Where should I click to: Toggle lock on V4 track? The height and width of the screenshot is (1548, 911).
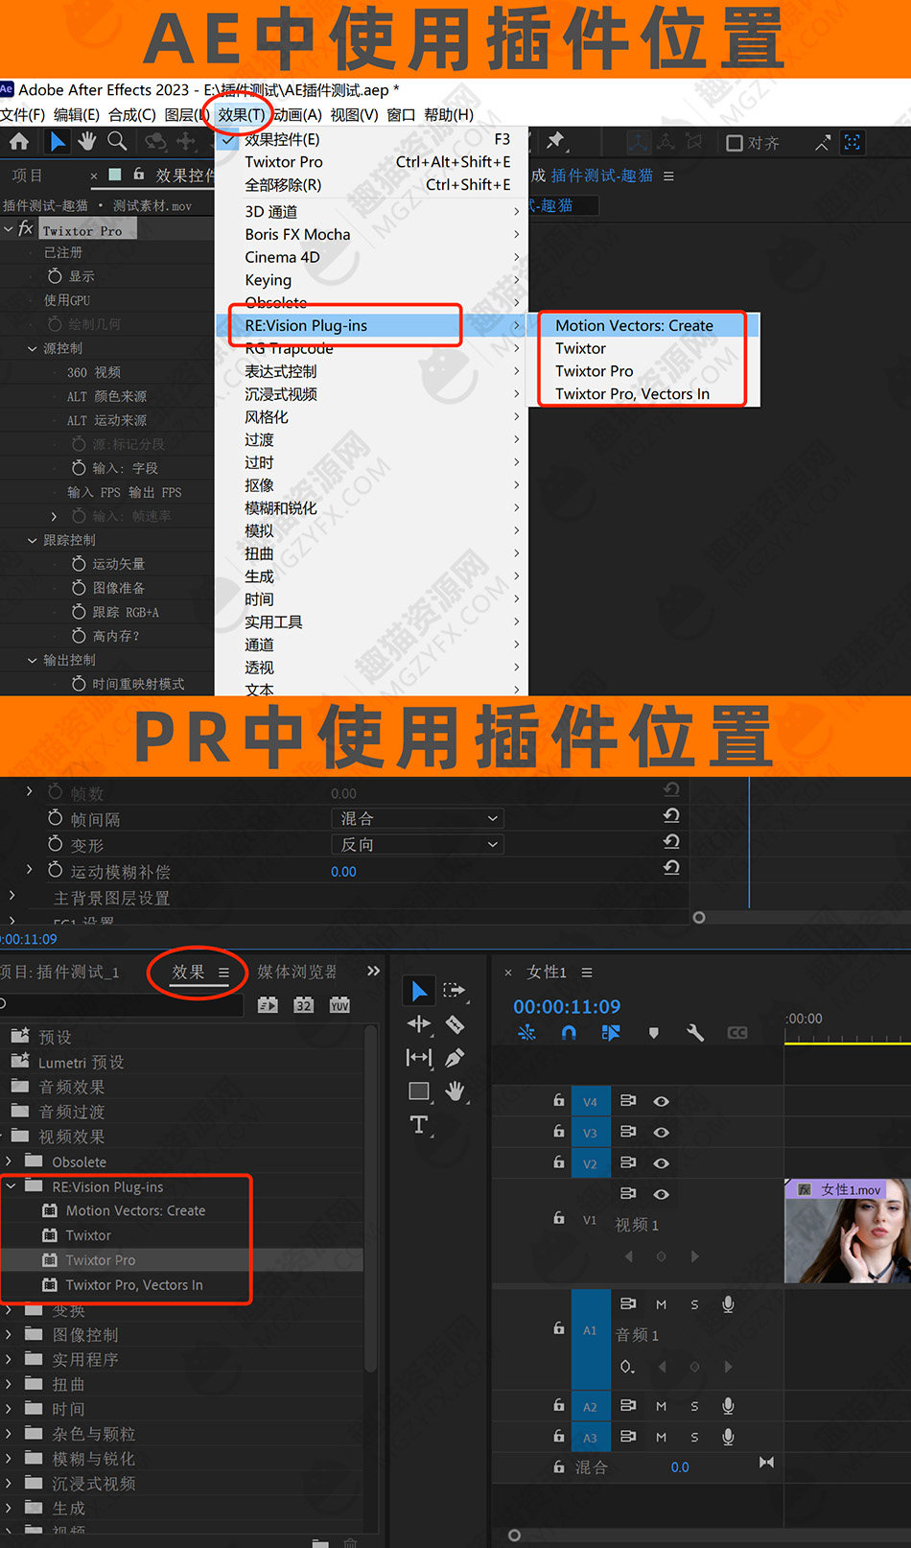[x=558, y=1101]
